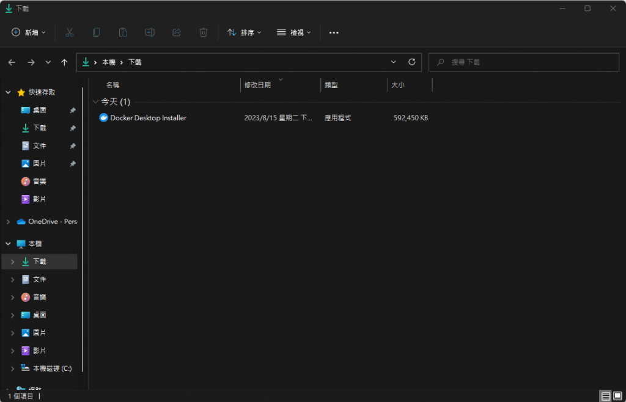Collapse the 本機 tree node
Image resolution: width=626 pixels, height=402 pixels.
tap(8, 244)
